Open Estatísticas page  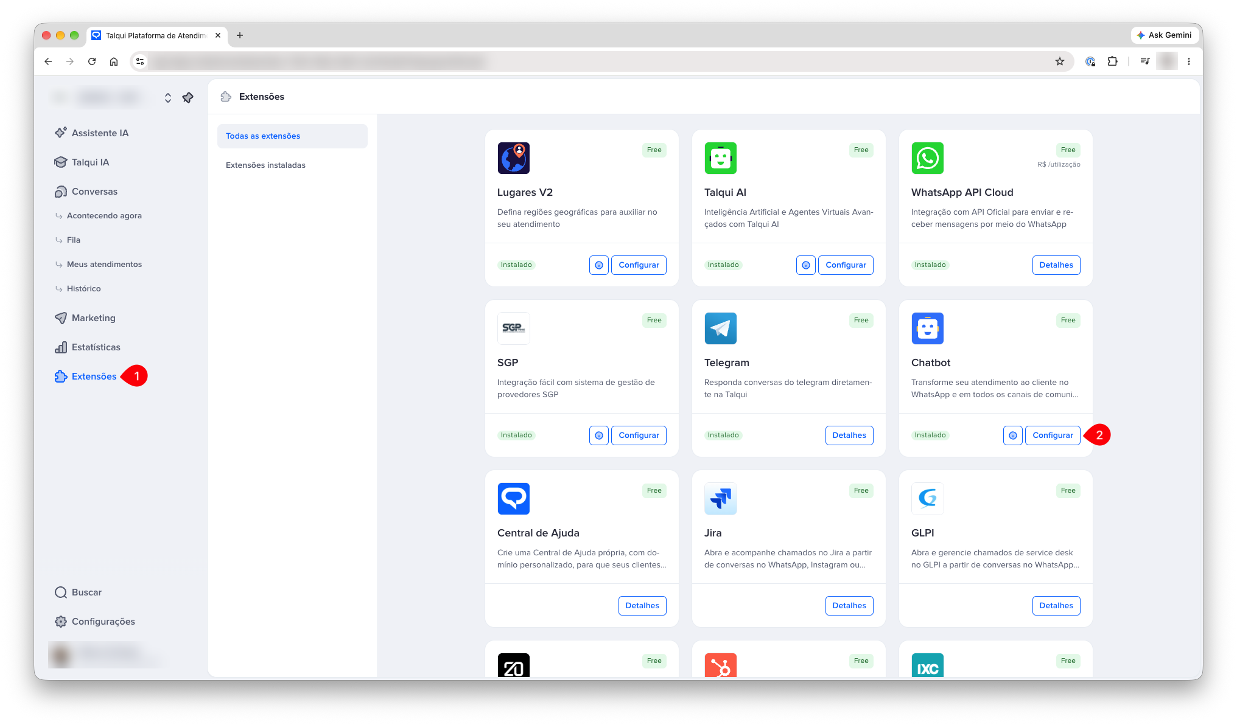(x=87, y=347)
